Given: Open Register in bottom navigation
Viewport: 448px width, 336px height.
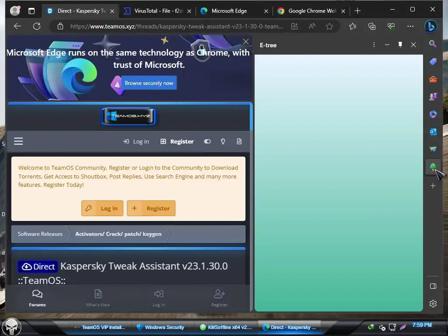Looking at the screenshot, I should pyautogui.click(x=220, y=298).
